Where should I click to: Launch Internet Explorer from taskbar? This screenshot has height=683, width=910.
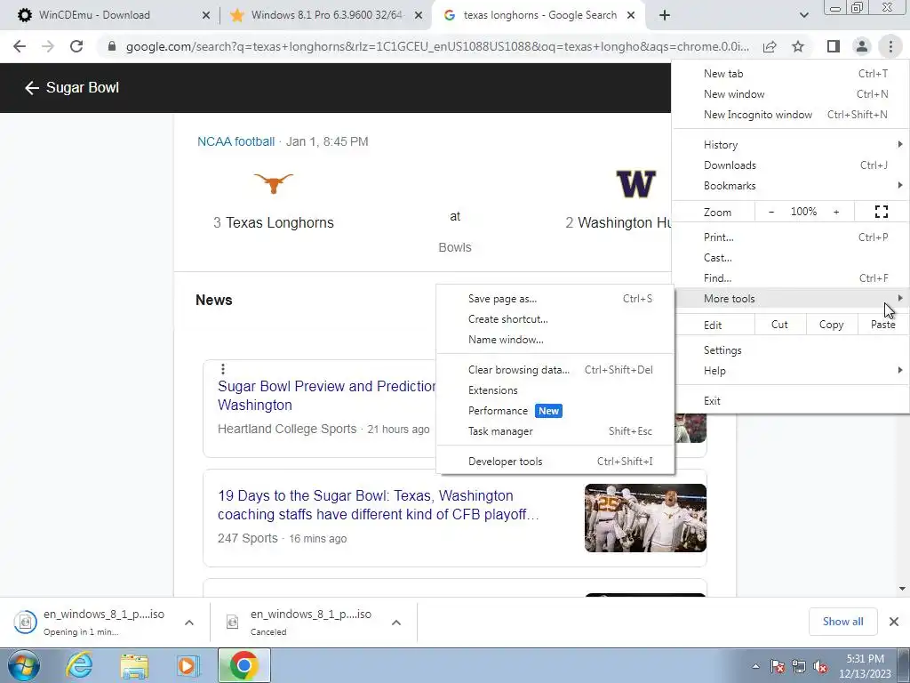click(x=79, y=665)
